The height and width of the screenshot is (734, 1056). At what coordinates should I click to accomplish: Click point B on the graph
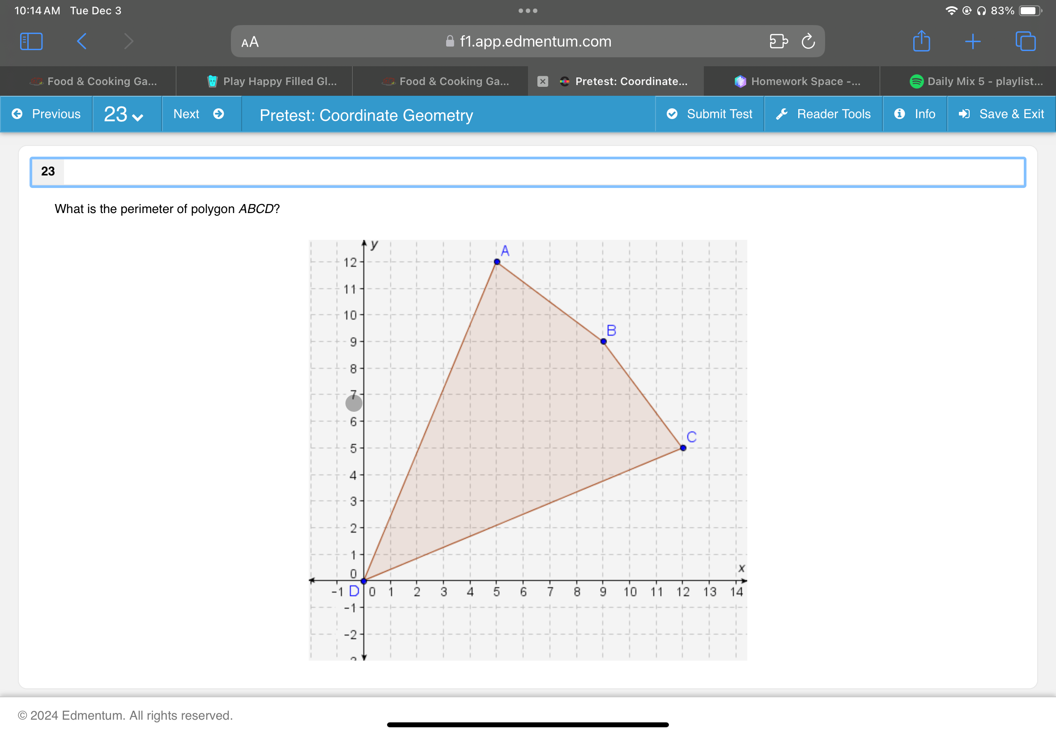click(603, 341)
